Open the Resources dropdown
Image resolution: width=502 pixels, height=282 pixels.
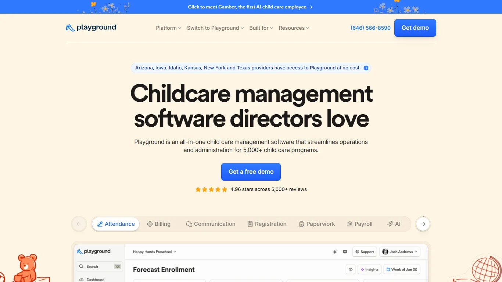tap(294, 28)
